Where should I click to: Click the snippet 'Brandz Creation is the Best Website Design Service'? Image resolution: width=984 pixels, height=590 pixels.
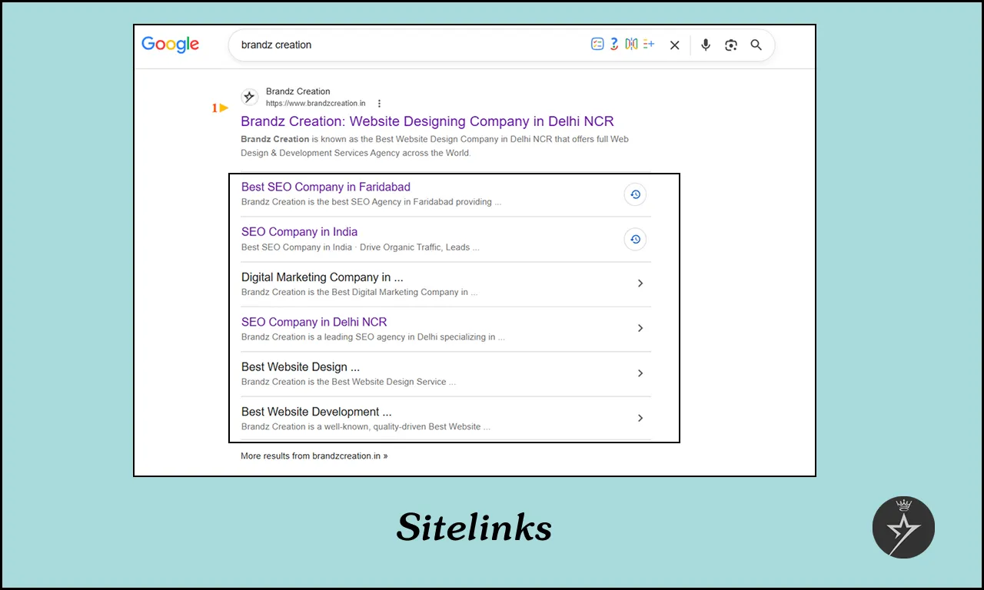point(348,382)
